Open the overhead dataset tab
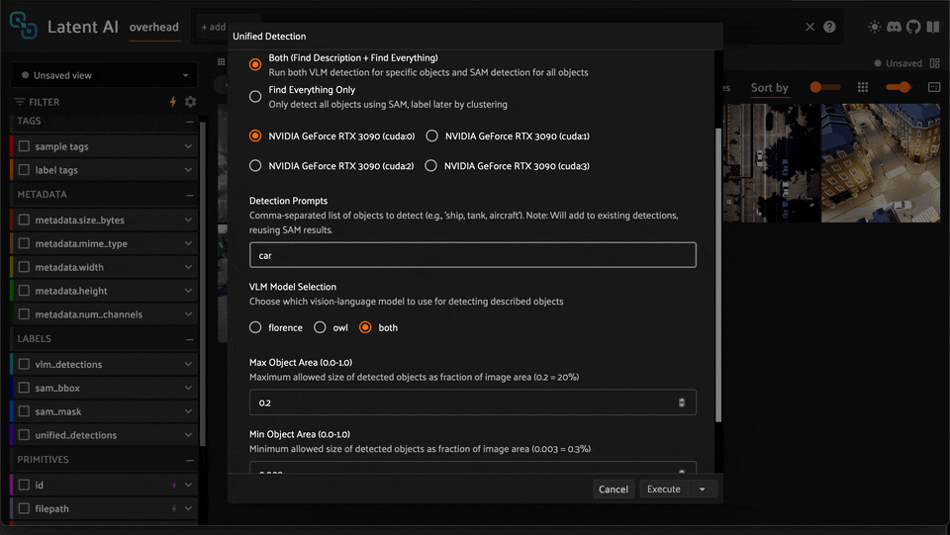Screen dimensions: 950x535 point(154,28)
